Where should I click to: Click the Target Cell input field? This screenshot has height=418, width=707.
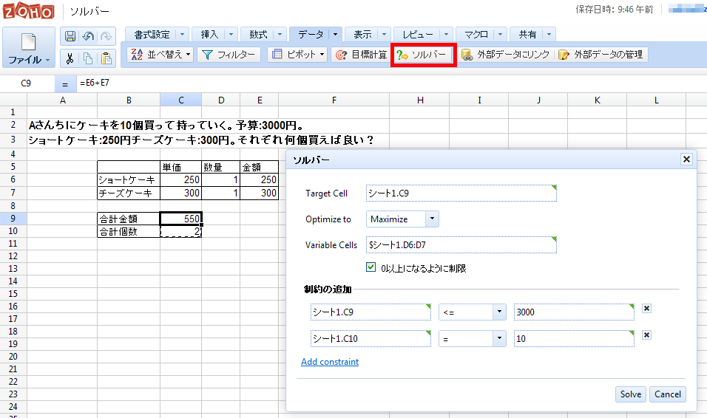(461, 193)
